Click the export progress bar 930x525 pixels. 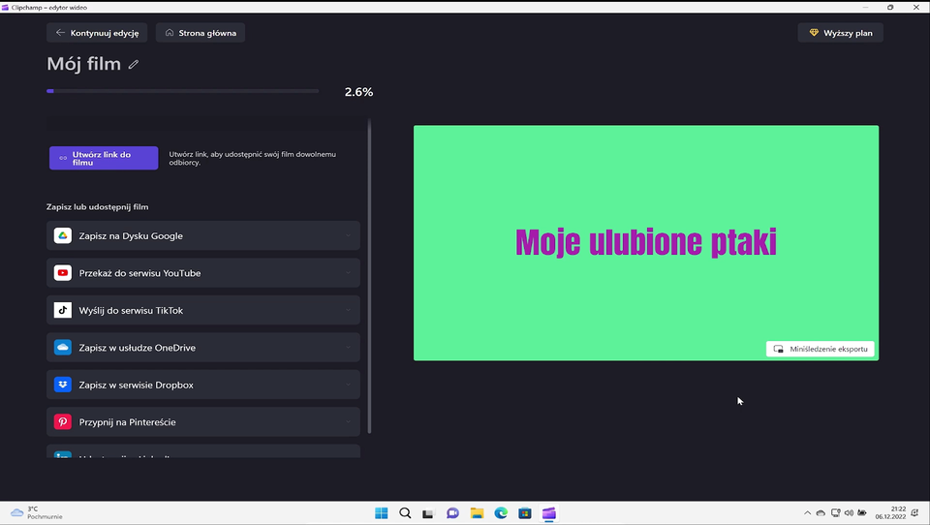182,91
